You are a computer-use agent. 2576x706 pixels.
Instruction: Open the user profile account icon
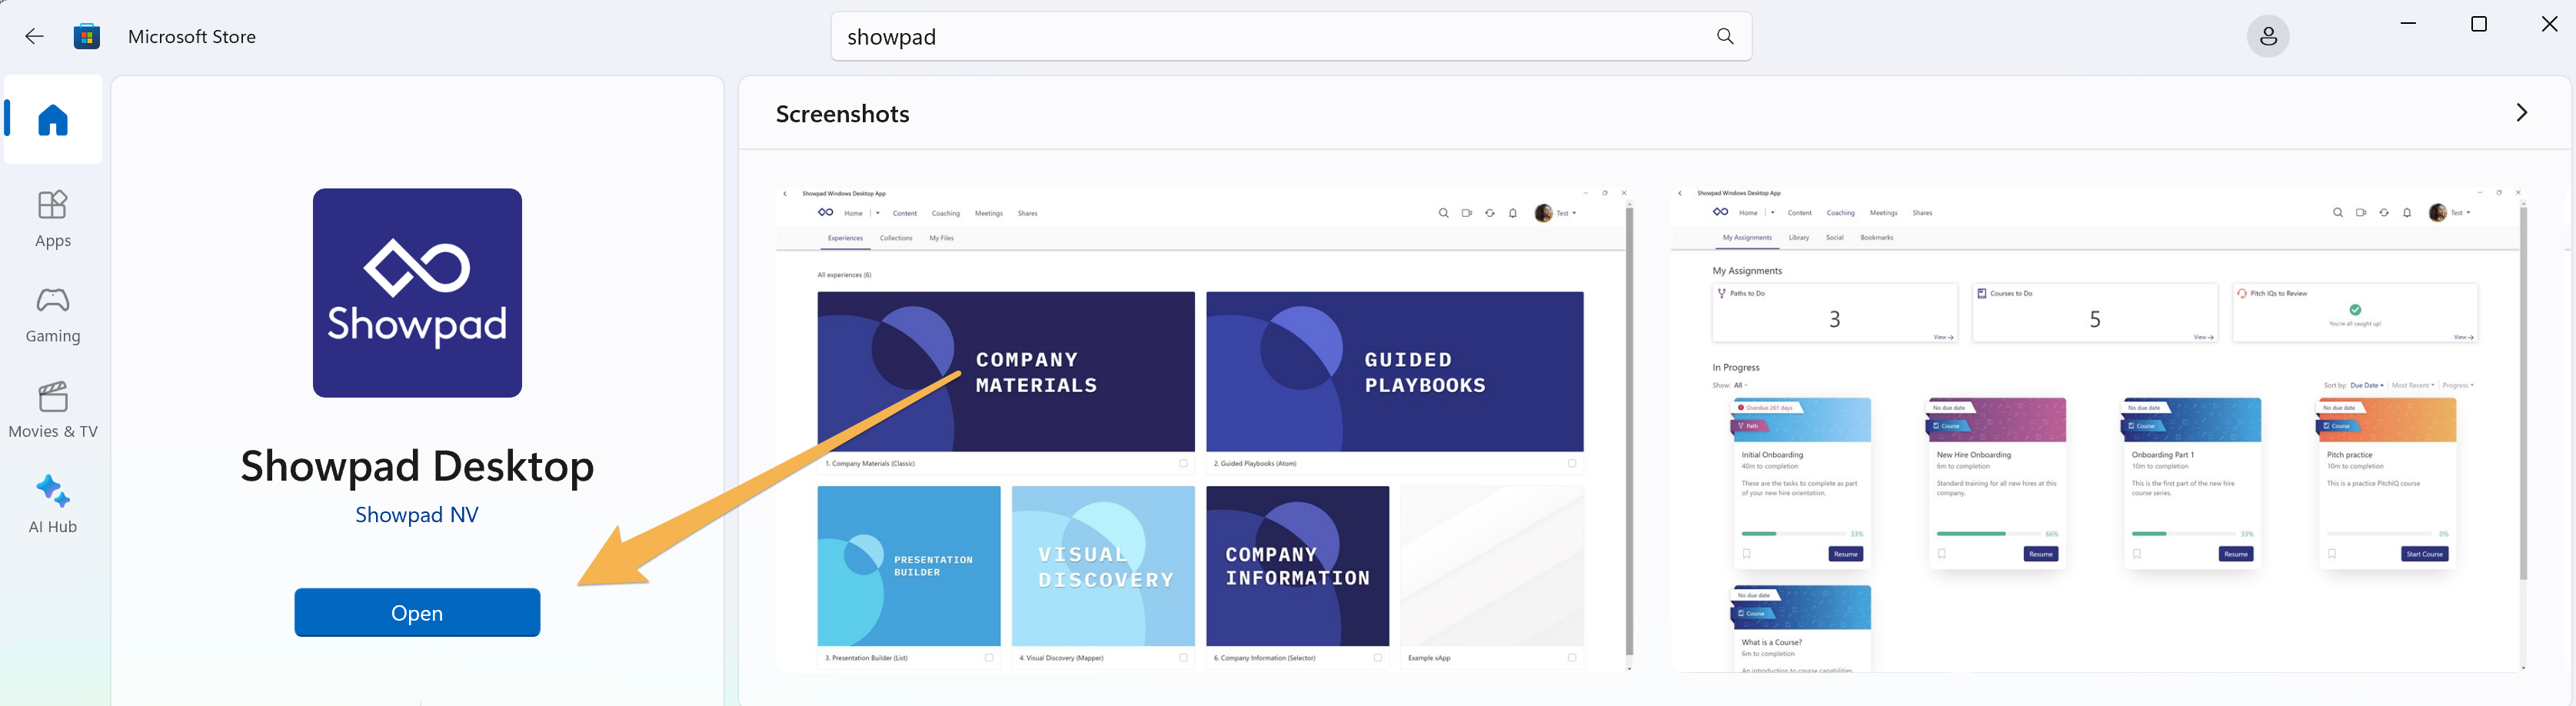point(2267,37)
